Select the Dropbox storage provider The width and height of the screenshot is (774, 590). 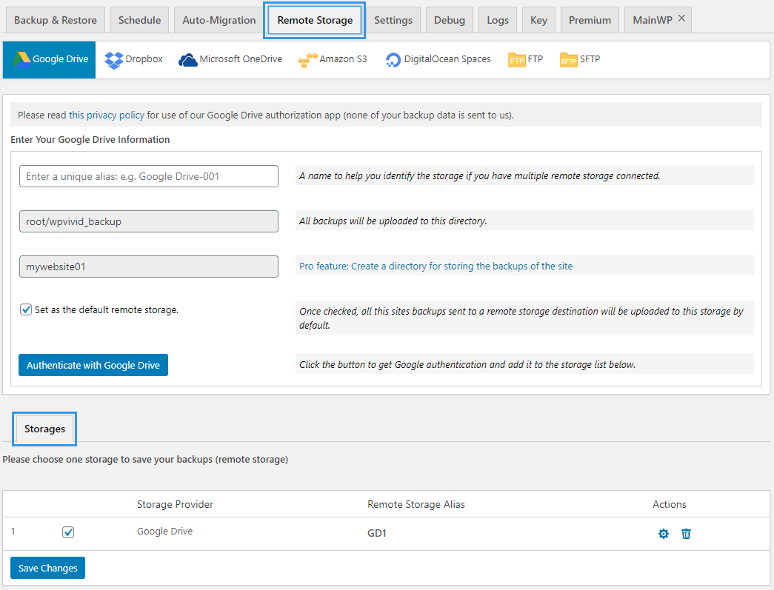tap(134, 60)
